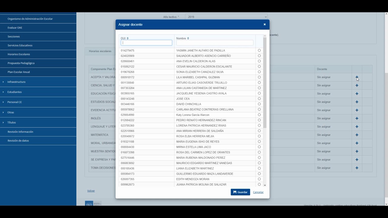388x218 pixels.
Task: Open Revisión Información menu item
Action: [38, 132]
